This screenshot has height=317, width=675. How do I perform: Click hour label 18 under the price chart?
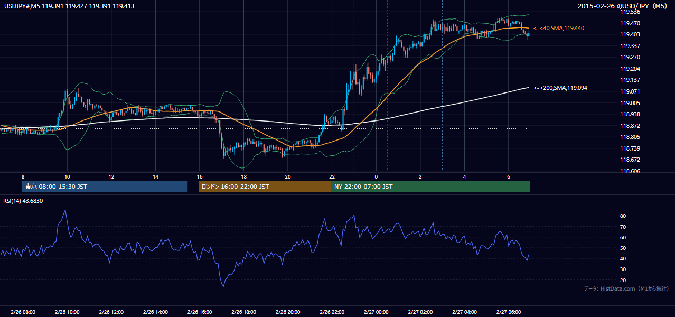tap(243, 176)
